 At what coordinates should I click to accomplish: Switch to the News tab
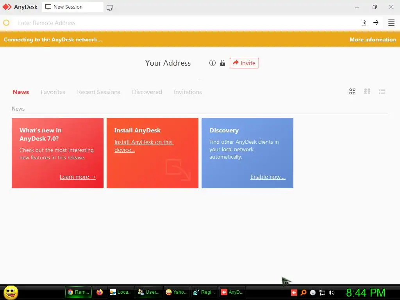[21, 92]
